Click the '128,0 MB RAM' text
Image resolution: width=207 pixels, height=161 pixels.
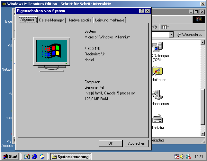pos(96,99)
